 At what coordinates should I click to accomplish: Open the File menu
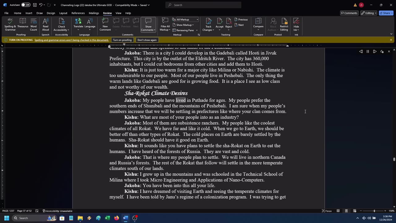6,13
